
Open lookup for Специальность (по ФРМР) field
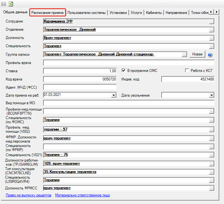click(x=212, y=147)
